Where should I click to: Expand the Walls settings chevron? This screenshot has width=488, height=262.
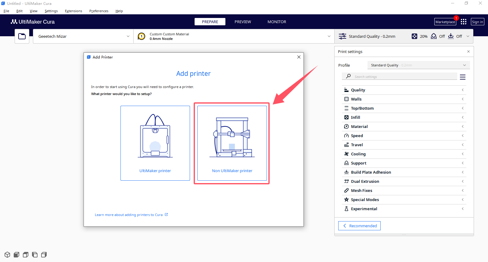[x=463, y=99]
